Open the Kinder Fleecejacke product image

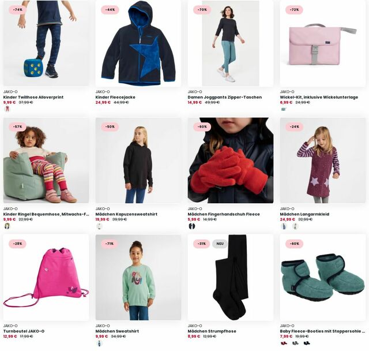(x=138, y=43)
